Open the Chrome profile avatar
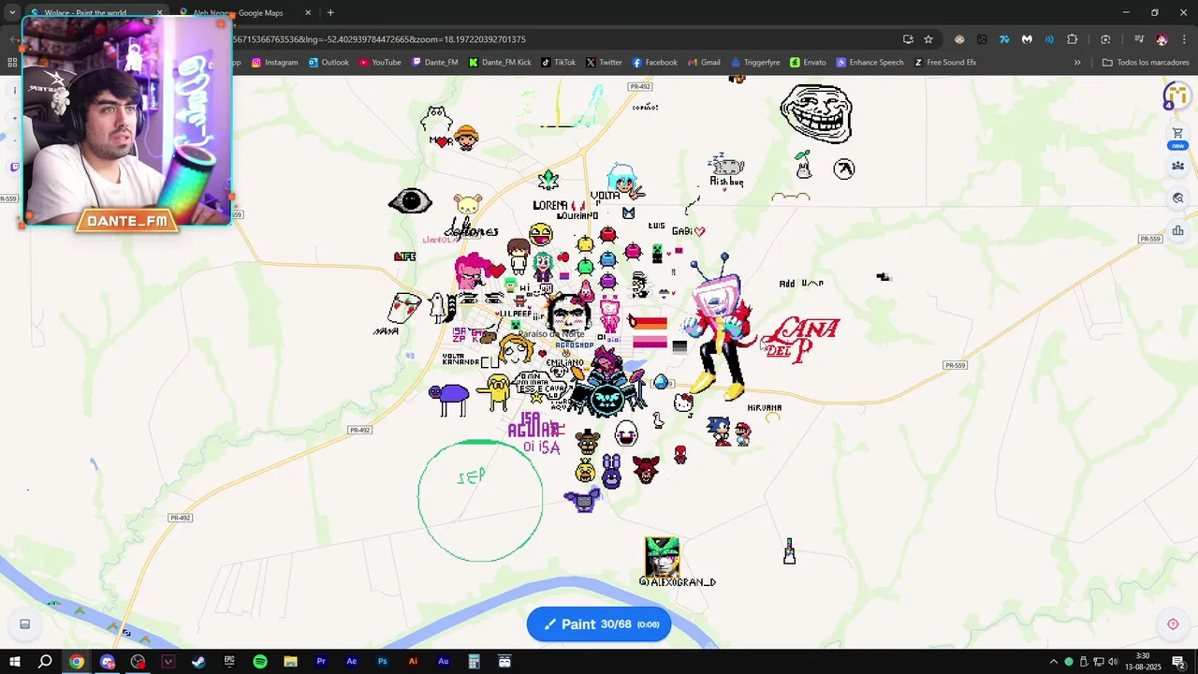Screen dimensions: 1198x674 pyautogui.click(x=1161, y=39)
